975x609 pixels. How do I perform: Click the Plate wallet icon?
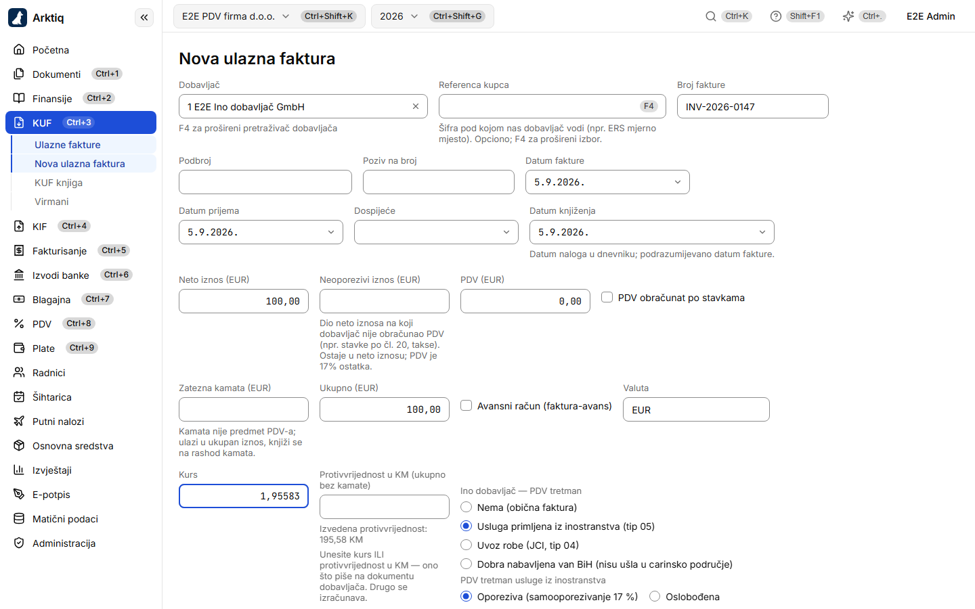click(19, 348)
